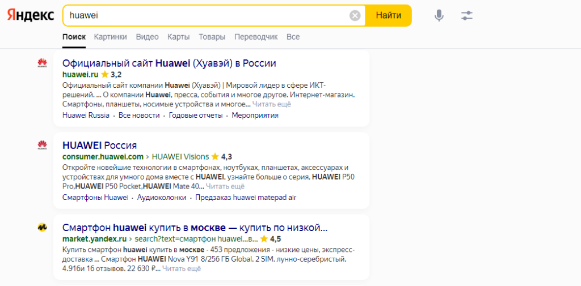The image size is (581, 286).
Task: Click the HUAWEI Visions breadcrumb link
Action: (180, 156)
